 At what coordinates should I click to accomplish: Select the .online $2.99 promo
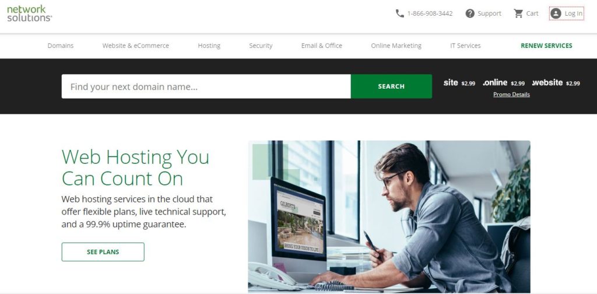pos(504,83)
